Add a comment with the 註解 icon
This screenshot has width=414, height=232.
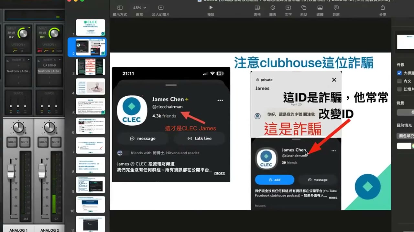coord(336,8)
